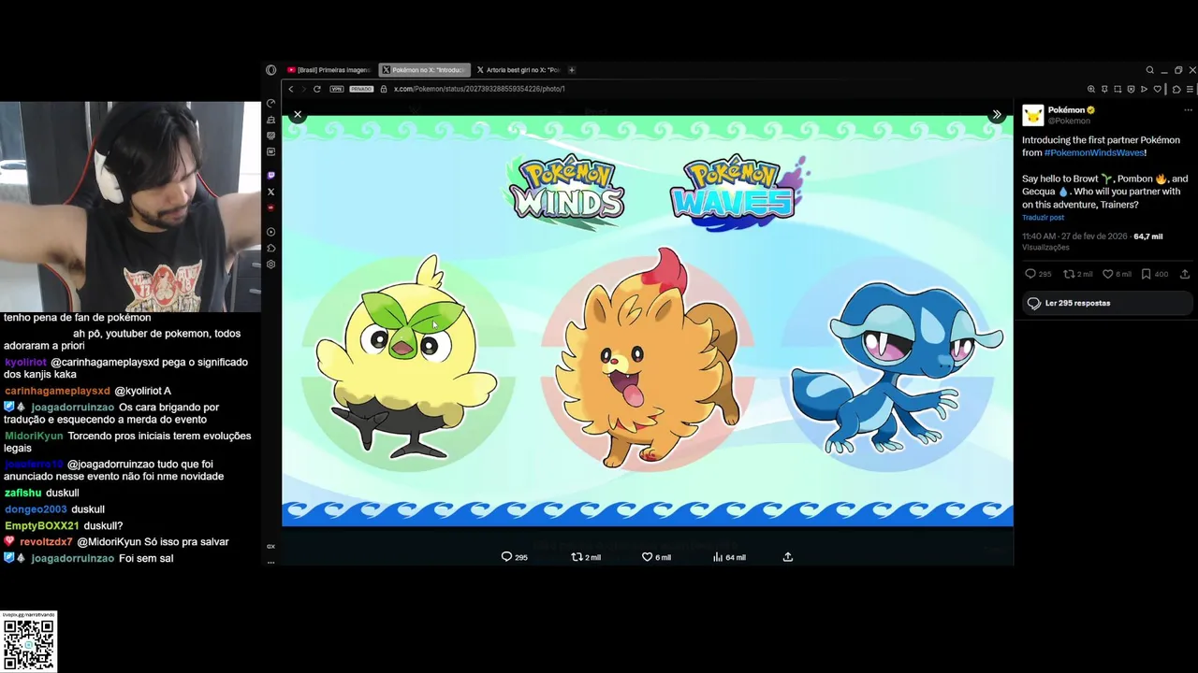
Task: Open the sidebar three-dots setup menu
Action: click(270, 562)
